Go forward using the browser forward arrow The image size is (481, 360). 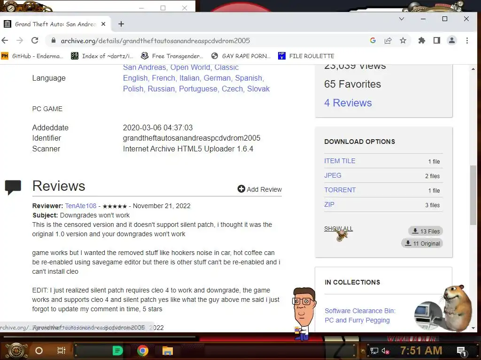pos(20,40)
